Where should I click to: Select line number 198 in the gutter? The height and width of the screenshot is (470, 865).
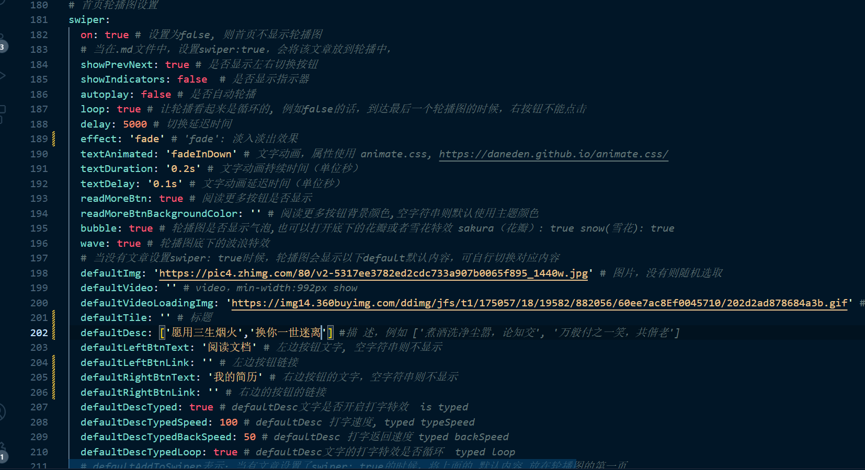[39, 273]
